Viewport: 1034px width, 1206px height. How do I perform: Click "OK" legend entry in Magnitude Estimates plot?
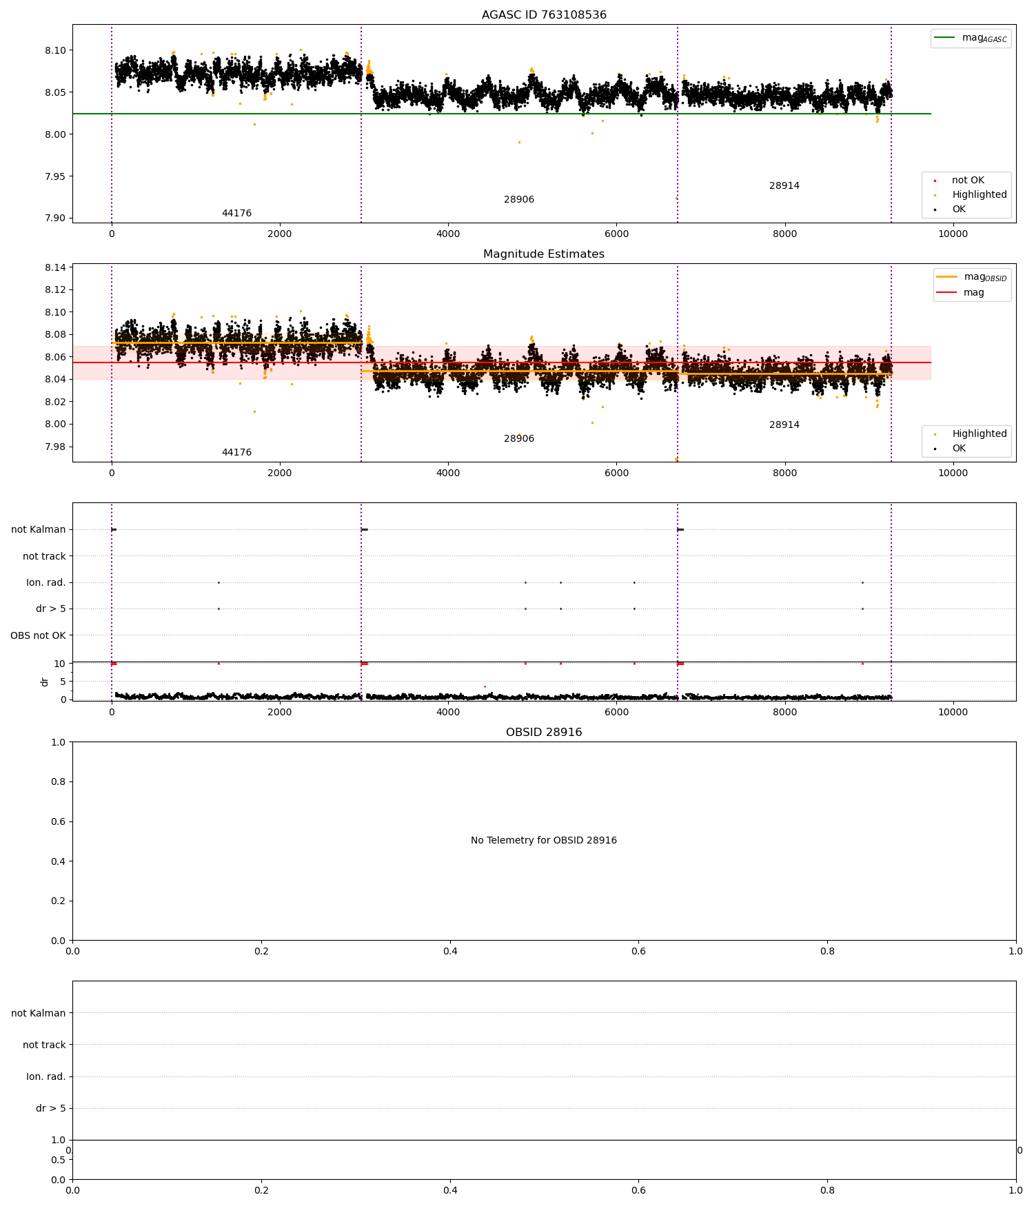(959, 449)
